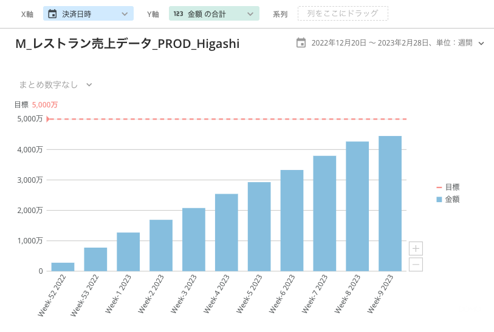Click the Week-5 2023 x-axis label
This screenshot has width=494, height=332.
coord(249,294)
